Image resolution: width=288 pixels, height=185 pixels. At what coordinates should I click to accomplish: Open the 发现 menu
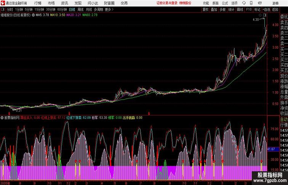(78, 3)
